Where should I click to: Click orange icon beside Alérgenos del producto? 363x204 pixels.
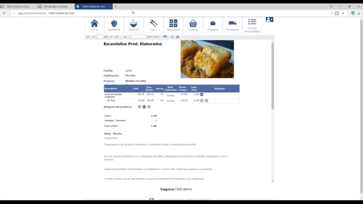(140, 107)
